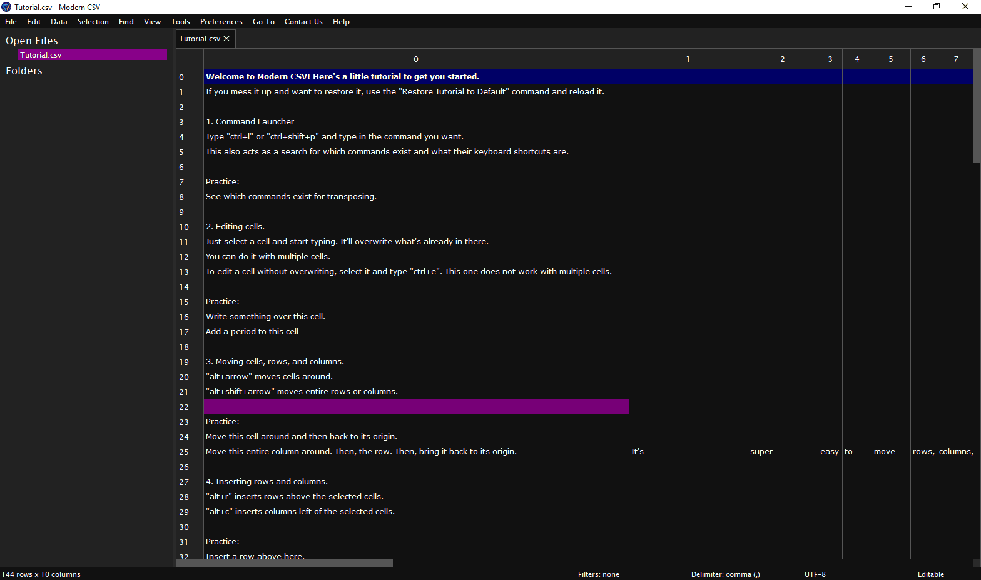The image size is (981, 580).
Task: Select the 'Restore Tutorial to Default' instruction cell
Action: coord(416,92)
